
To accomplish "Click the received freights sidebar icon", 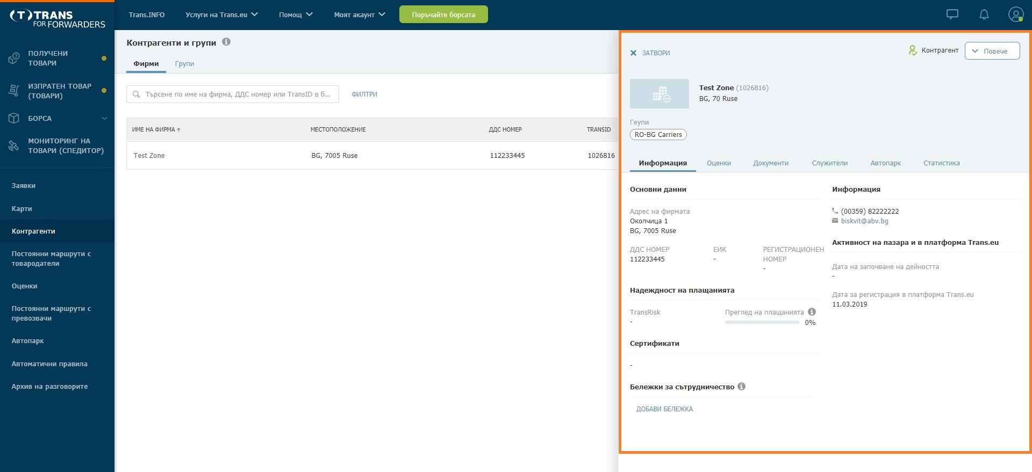I will [14, 58].
